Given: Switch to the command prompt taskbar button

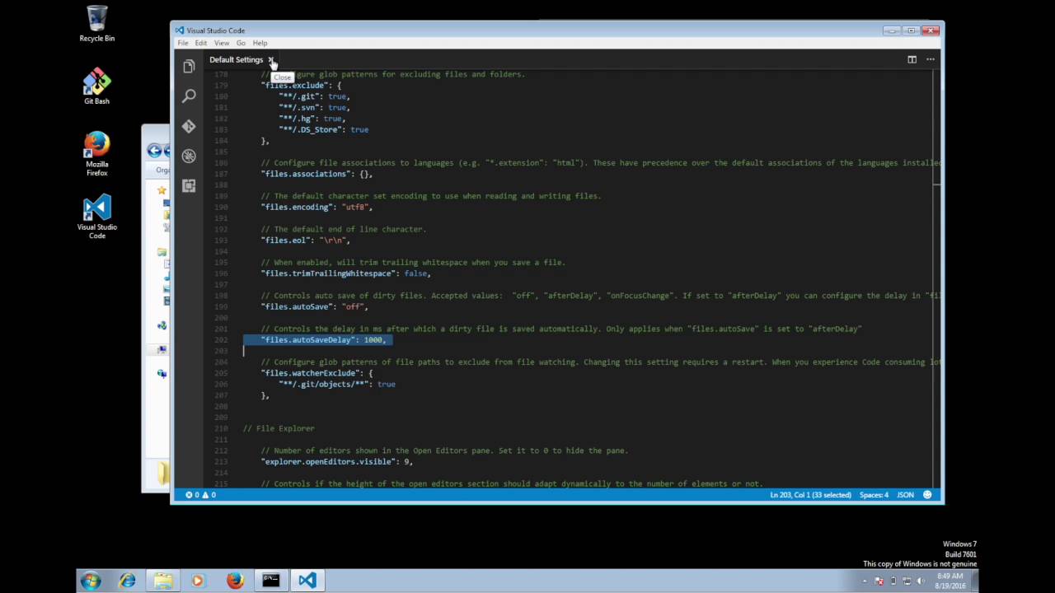Looking at the screenshot, I should click(271, 581).
